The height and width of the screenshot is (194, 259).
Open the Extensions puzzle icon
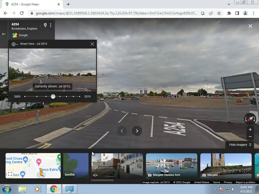(x=229, y=13)
